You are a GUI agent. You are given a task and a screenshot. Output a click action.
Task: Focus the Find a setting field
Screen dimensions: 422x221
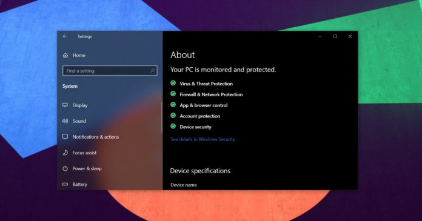110,71
